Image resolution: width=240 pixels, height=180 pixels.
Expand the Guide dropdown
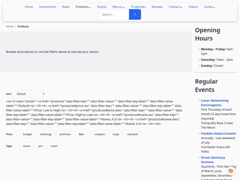pos(209,7)
